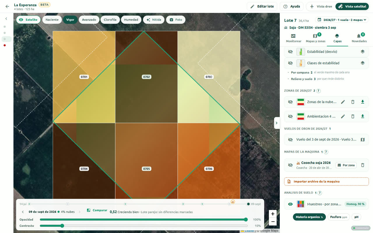
Task: Show the Estabilidad (desvio) layer
Action: coord(290,52)
